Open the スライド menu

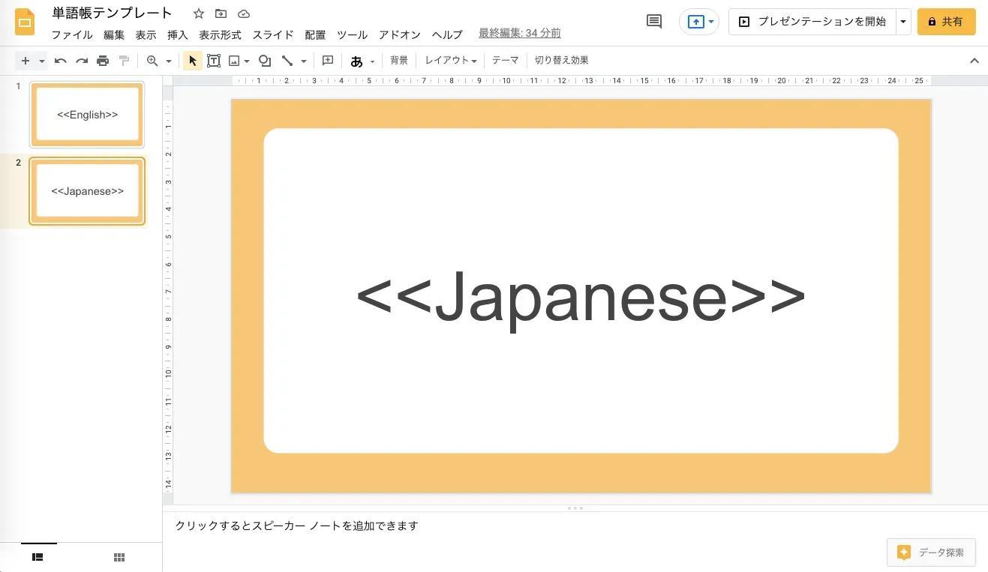pos(273,34)
